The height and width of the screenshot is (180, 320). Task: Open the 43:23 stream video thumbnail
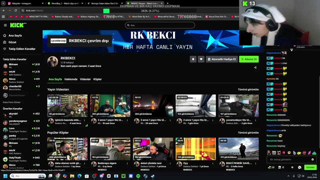(x=110, y=106)
